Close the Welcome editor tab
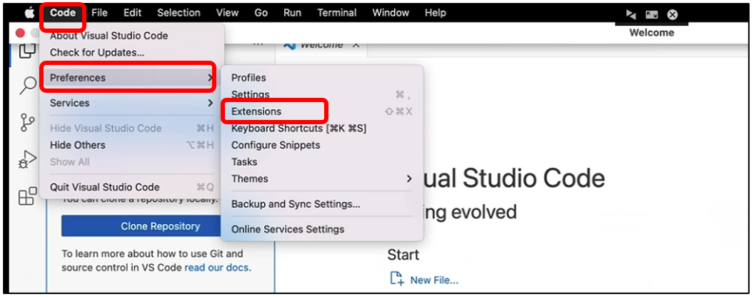Viewport: 754px width, 297px height. pos(356,45)
